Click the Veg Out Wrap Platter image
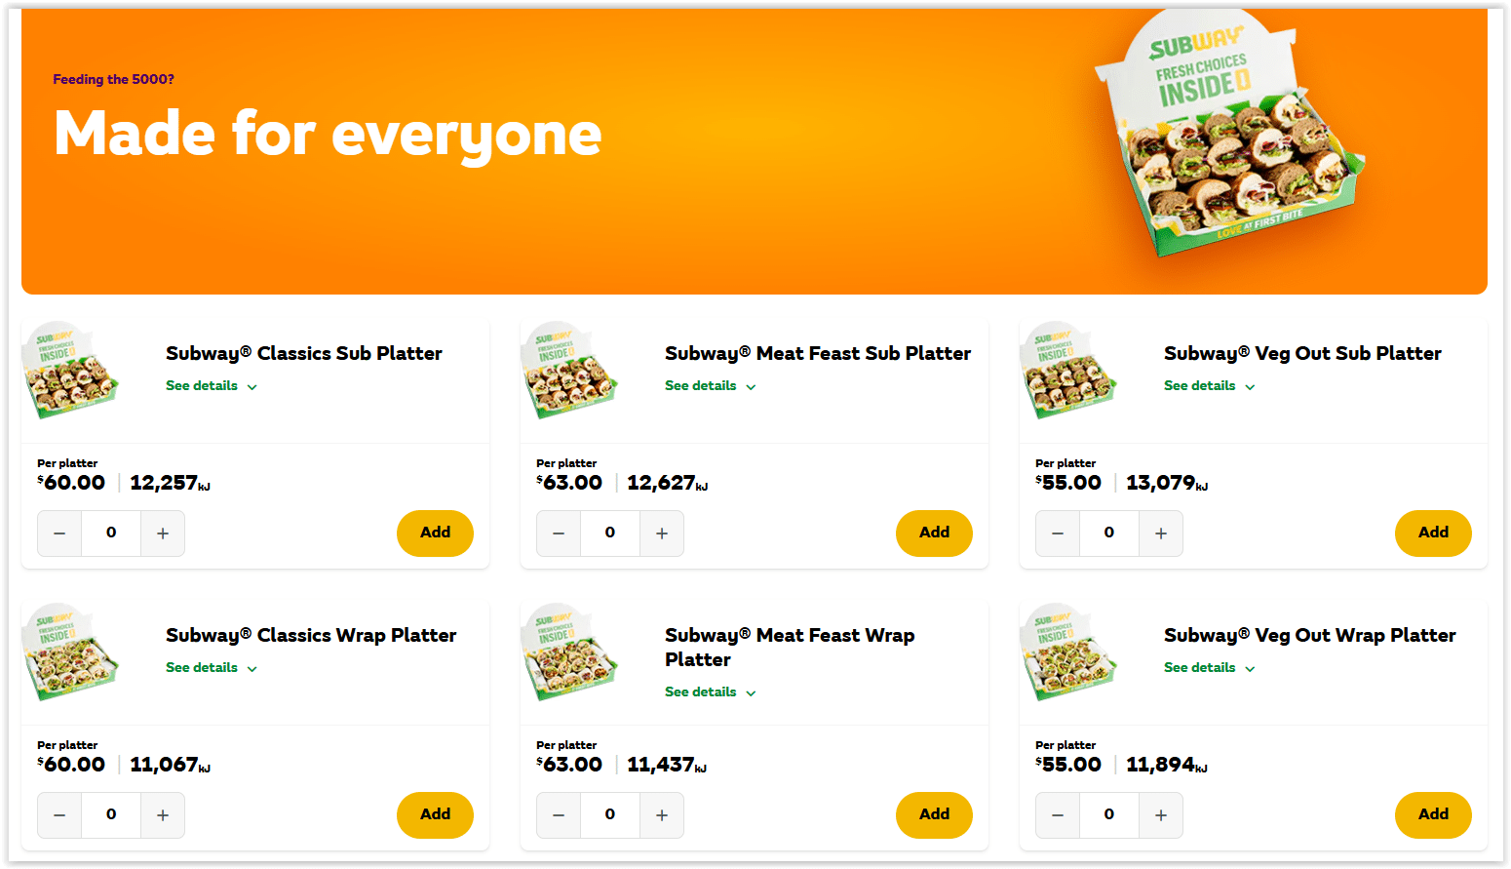 [x=1069, y=652]
